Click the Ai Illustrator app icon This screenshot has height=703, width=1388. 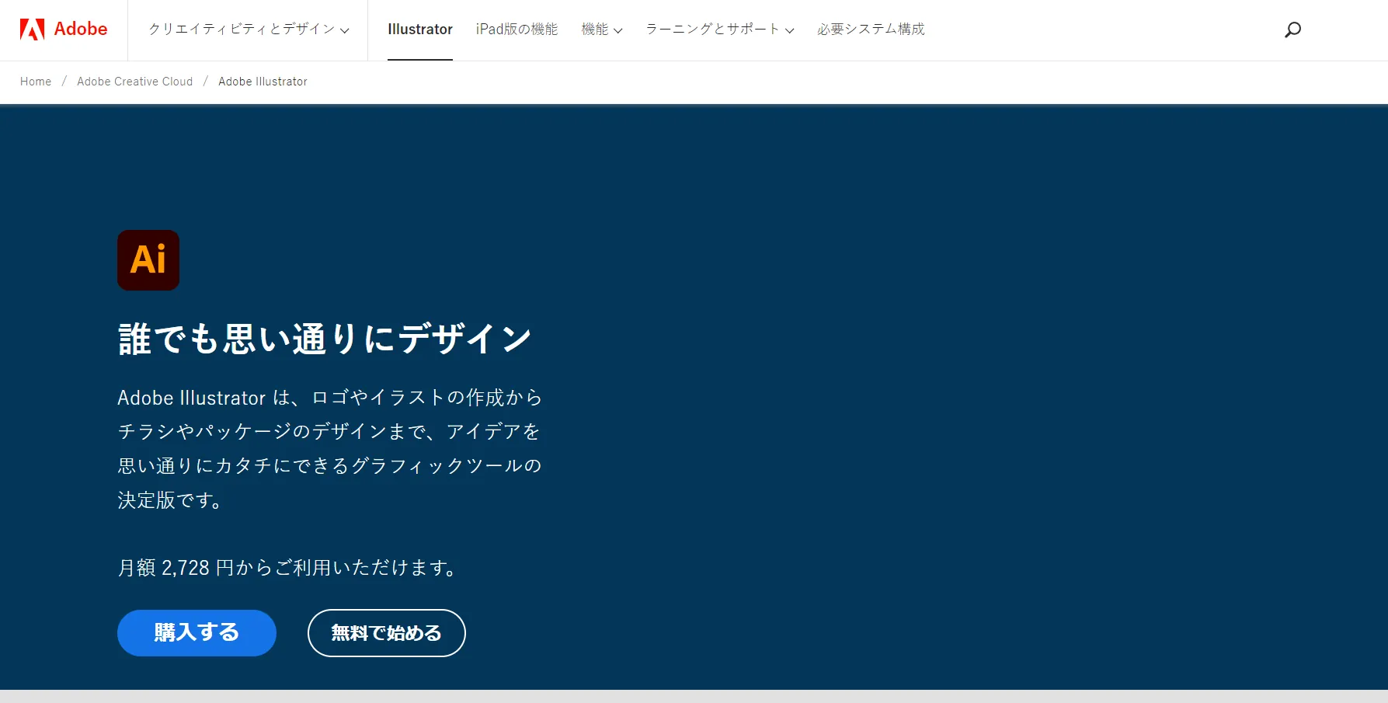[148, 260]
